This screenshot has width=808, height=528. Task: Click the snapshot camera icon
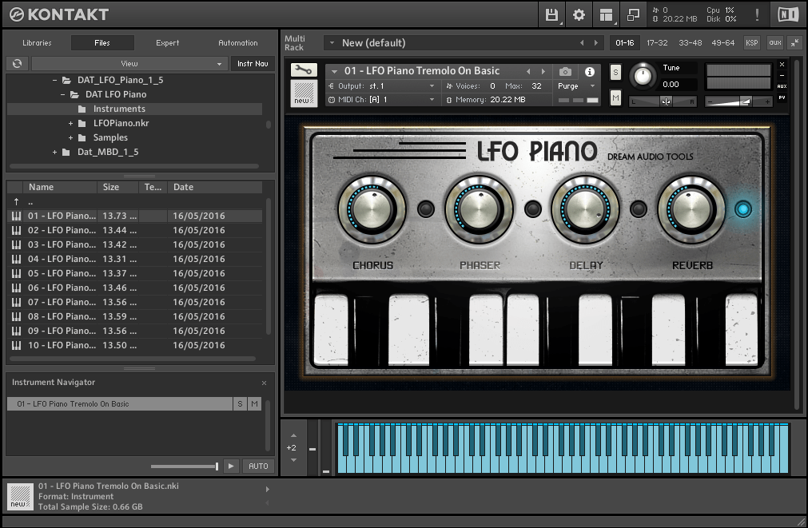[565, 72]
